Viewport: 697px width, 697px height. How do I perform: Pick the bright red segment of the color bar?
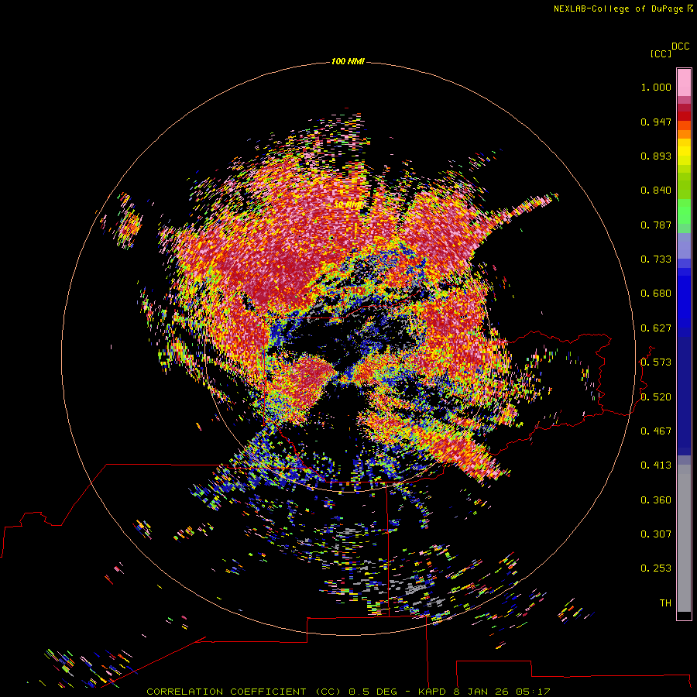pyautogui.click(x=684, y=116)
